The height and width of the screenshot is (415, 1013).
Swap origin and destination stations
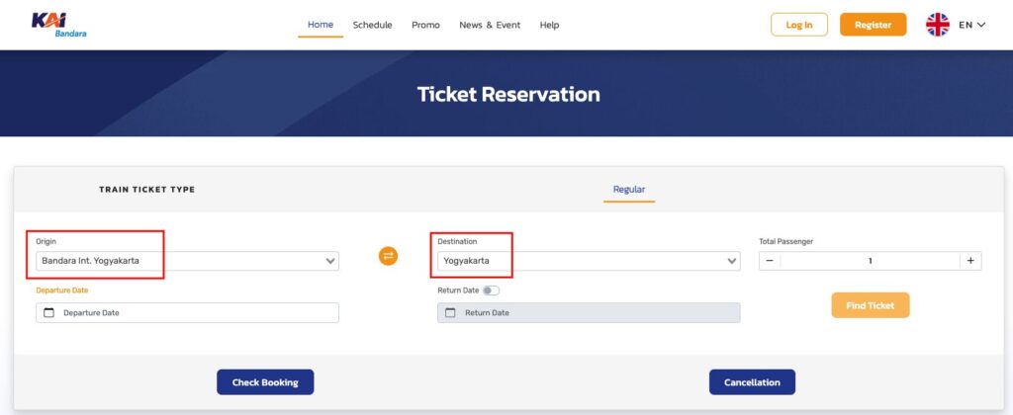click(x=388, y=256)
